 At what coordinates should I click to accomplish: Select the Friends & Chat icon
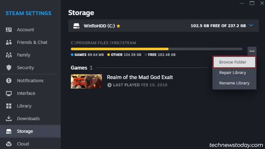(x=9, y=42)
